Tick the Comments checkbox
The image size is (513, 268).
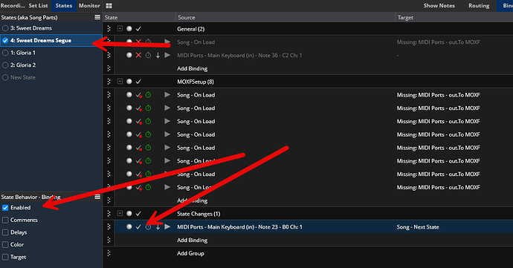[5, 220]
